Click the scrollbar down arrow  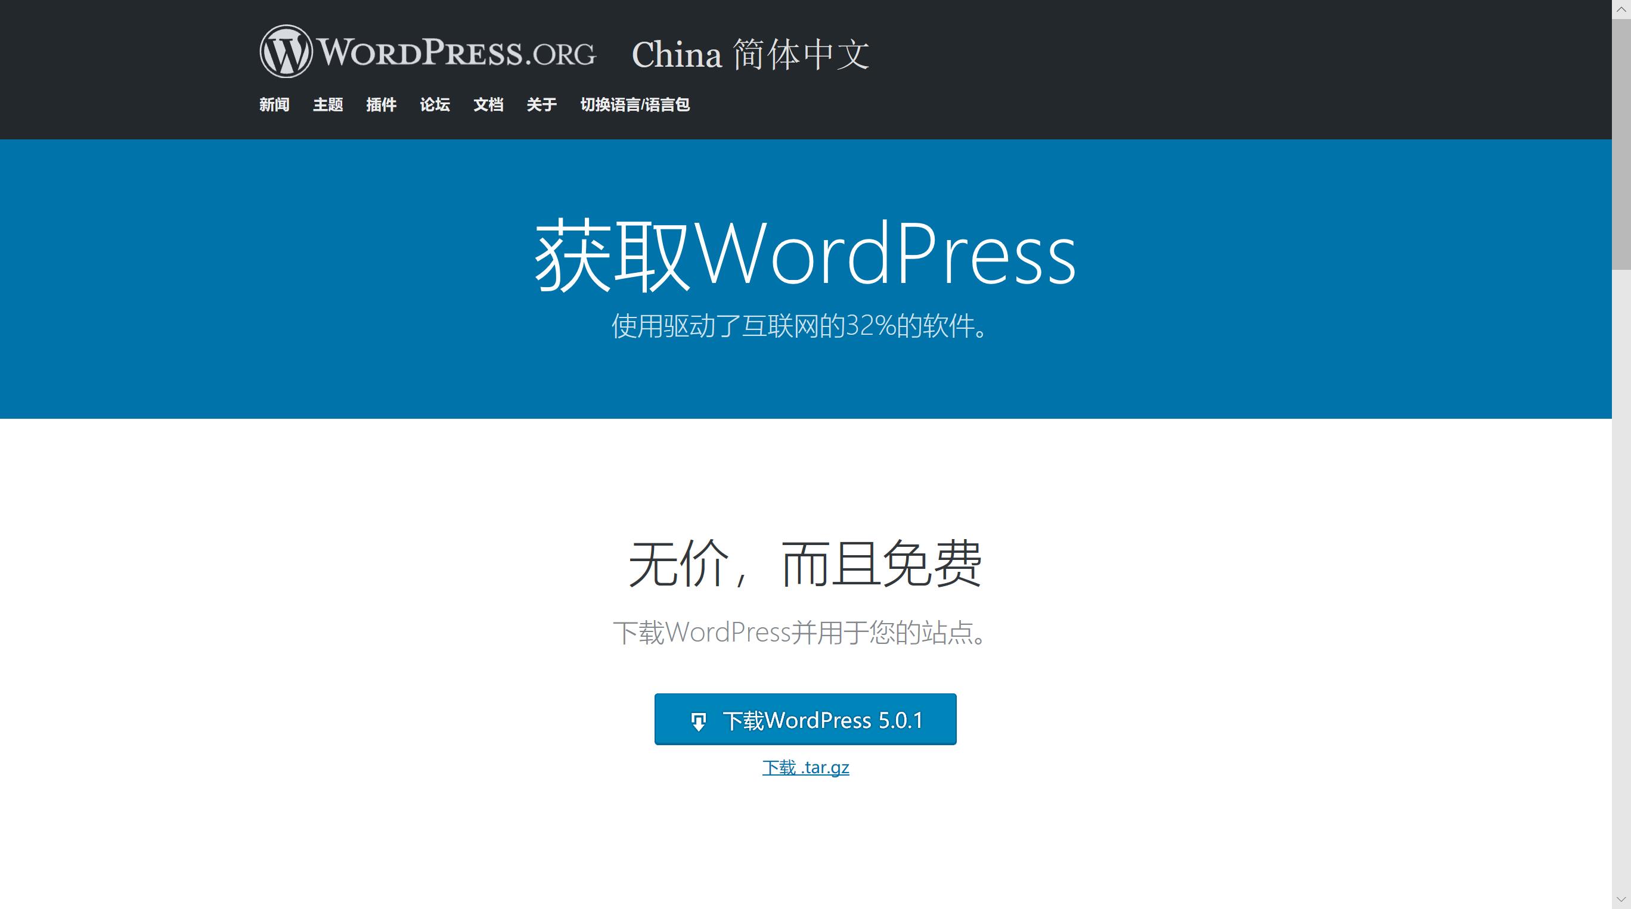tap(1621, 899)
